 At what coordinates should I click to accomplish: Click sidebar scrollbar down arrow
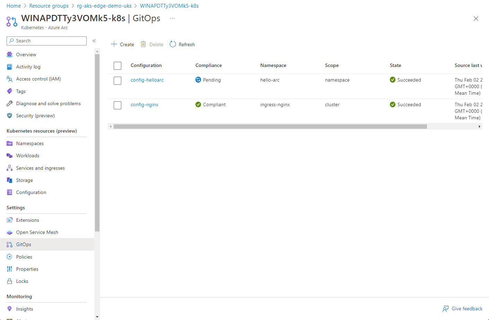tap(97, 317)
